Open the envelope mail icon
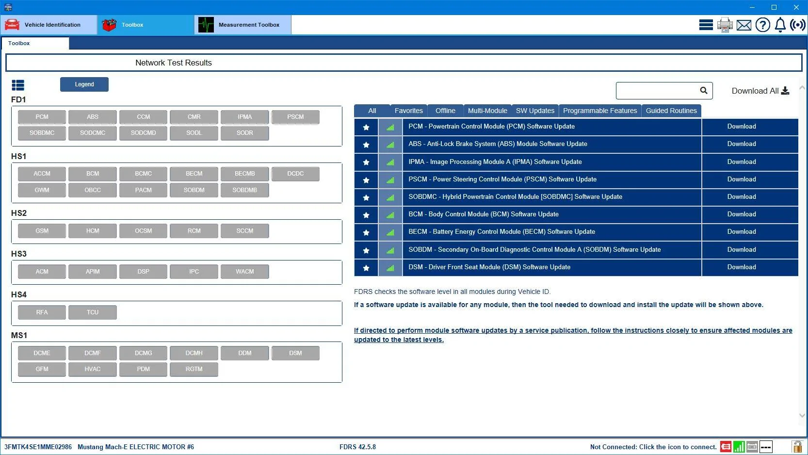 [x=743, y=25]
